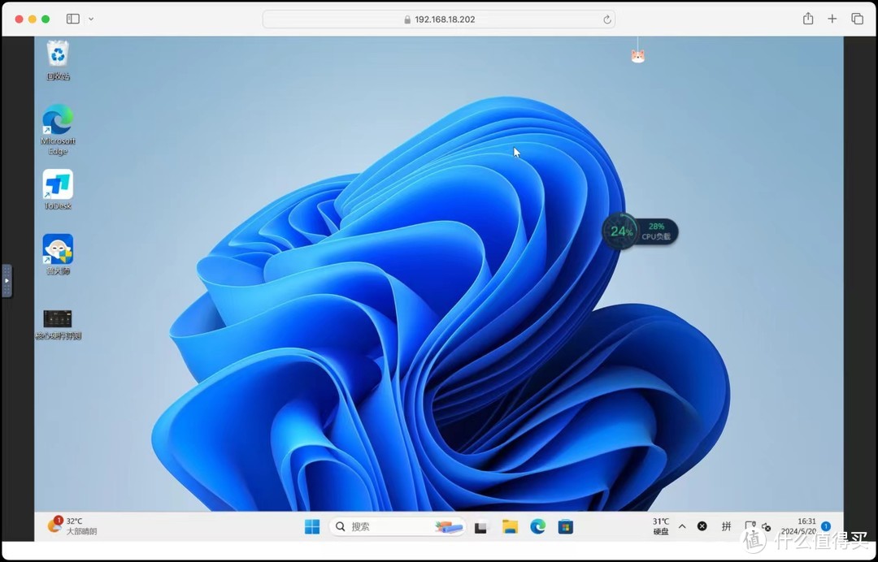The height and width of the screenshot is (562, 878).
Task: Open Task View from the taskbar
Action: [x=480, y=527]
